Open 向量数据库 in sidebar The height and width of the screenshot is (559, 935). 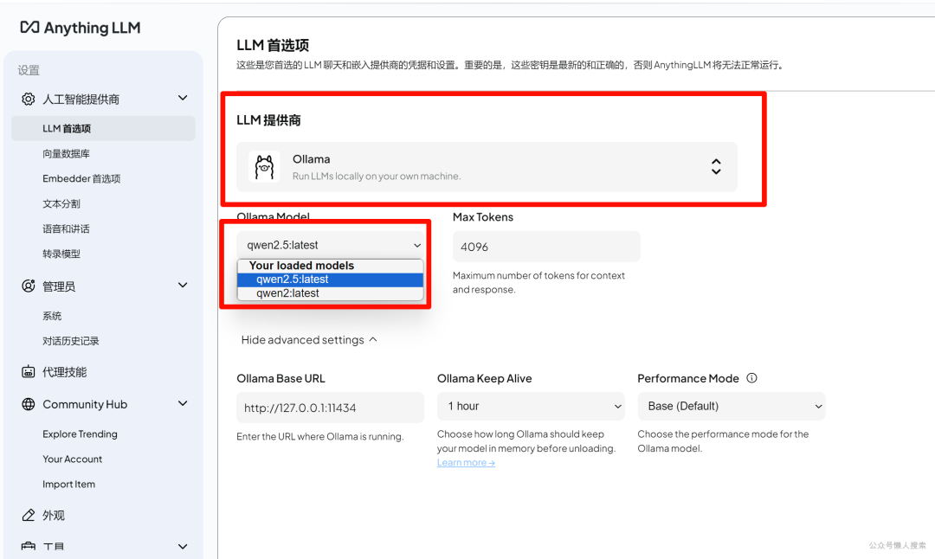66,154
